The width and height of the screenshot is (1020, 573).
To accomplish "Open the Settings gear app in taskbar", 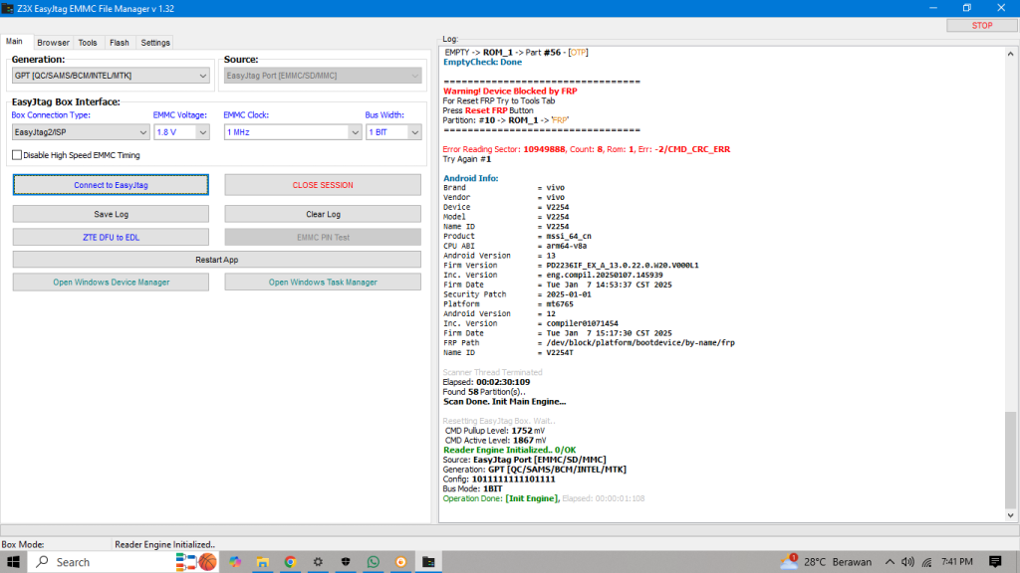I will (318, 562).
